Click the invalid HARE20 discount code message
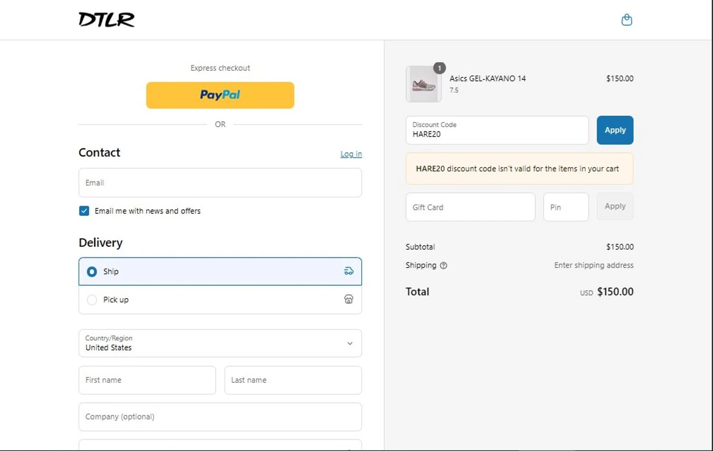This screenshot has height=451, width=713. (x=520, y=169)
